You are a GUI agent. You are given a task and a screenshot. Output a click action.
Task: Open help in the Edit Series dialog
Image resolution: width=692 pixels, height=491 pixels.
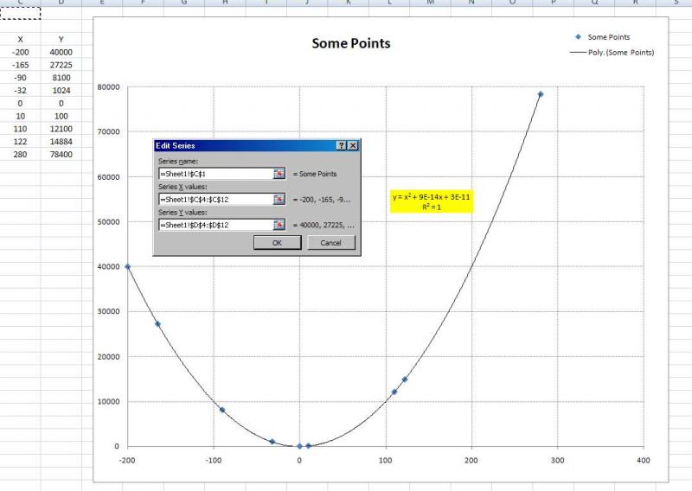341,146
